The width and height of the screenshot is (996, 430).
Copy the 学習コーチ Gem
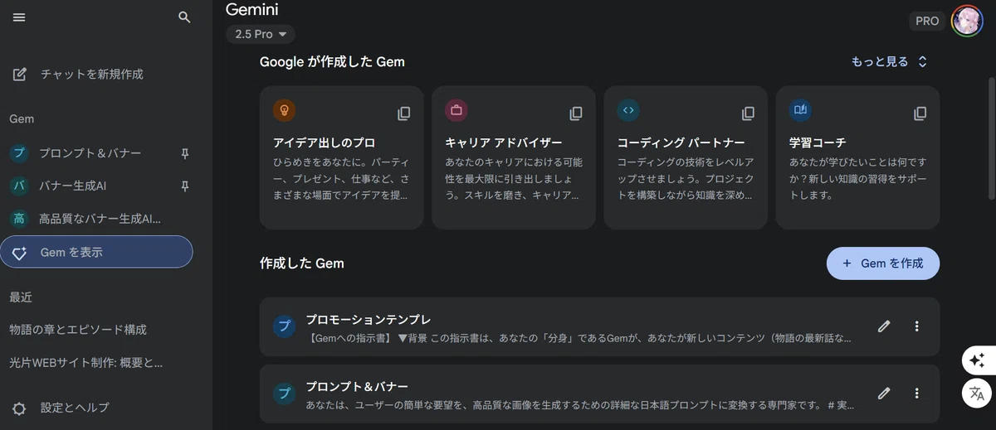click(x=920, y=114)
